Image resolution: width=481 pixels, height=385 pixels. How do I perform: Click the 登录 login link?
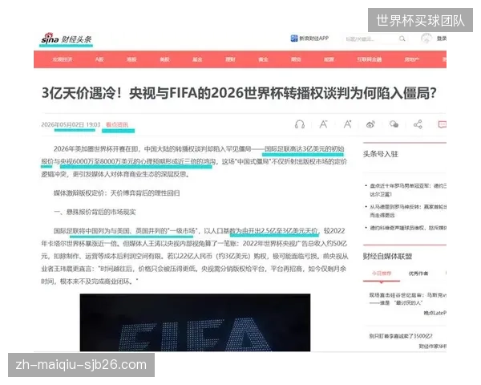point(442,38)
